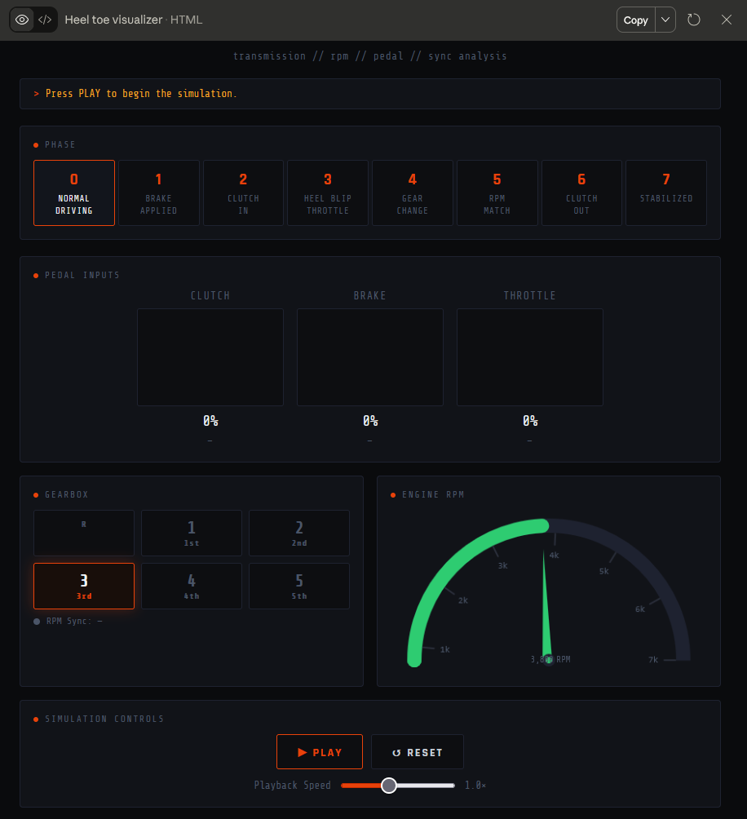747x819 pixels.
Task: Start the simulation with PLAY
Action: coord(320,751)
